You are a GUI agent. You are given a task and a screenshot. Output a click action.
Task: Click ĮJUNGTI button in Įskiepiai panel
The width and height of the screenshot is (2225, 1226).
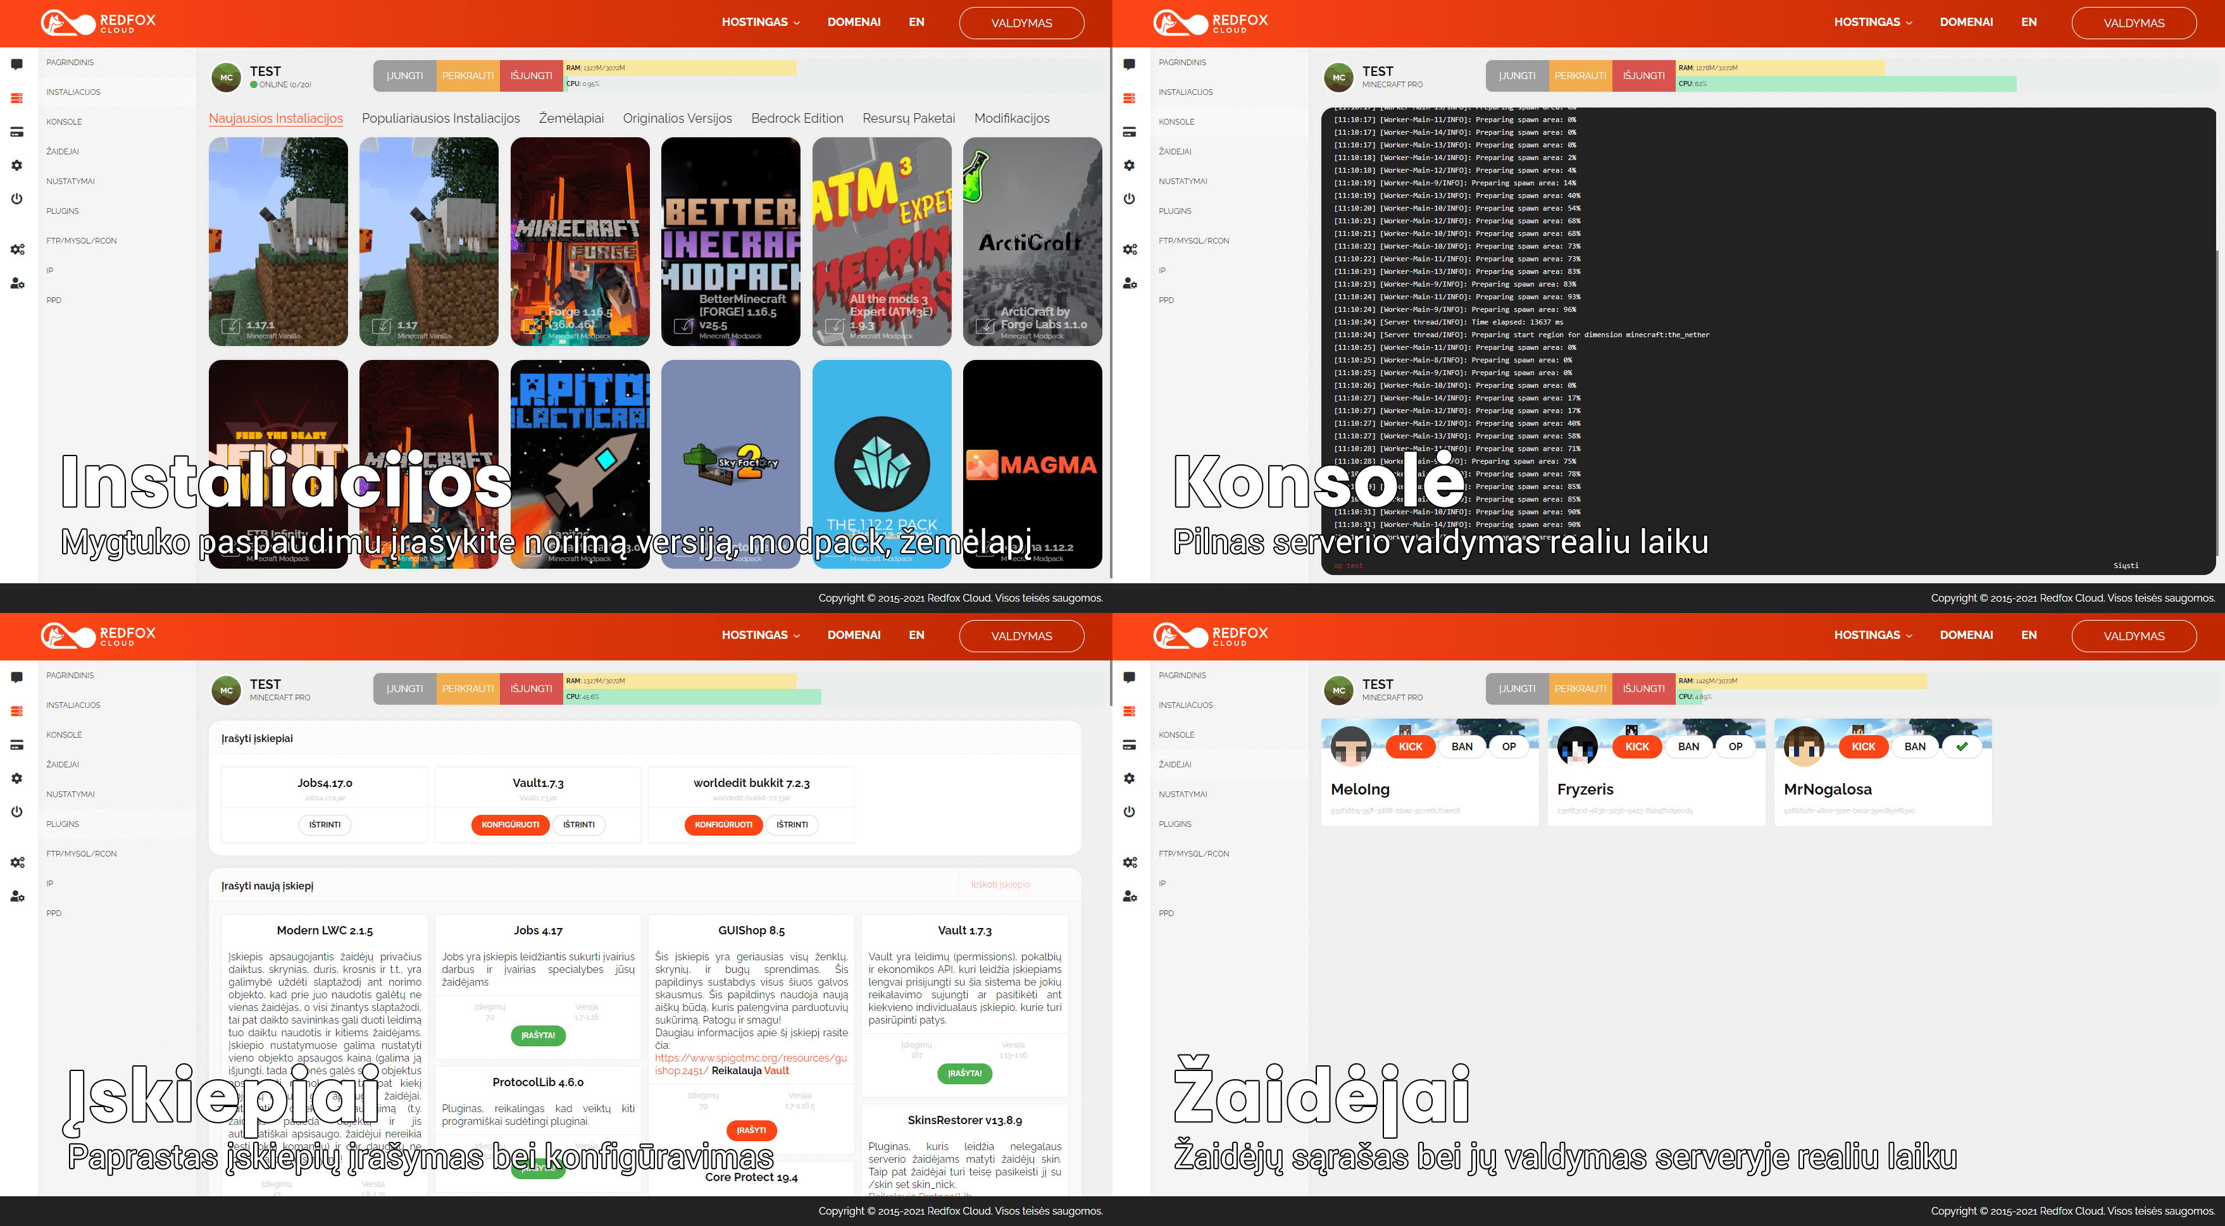click(x=405, y=689)
